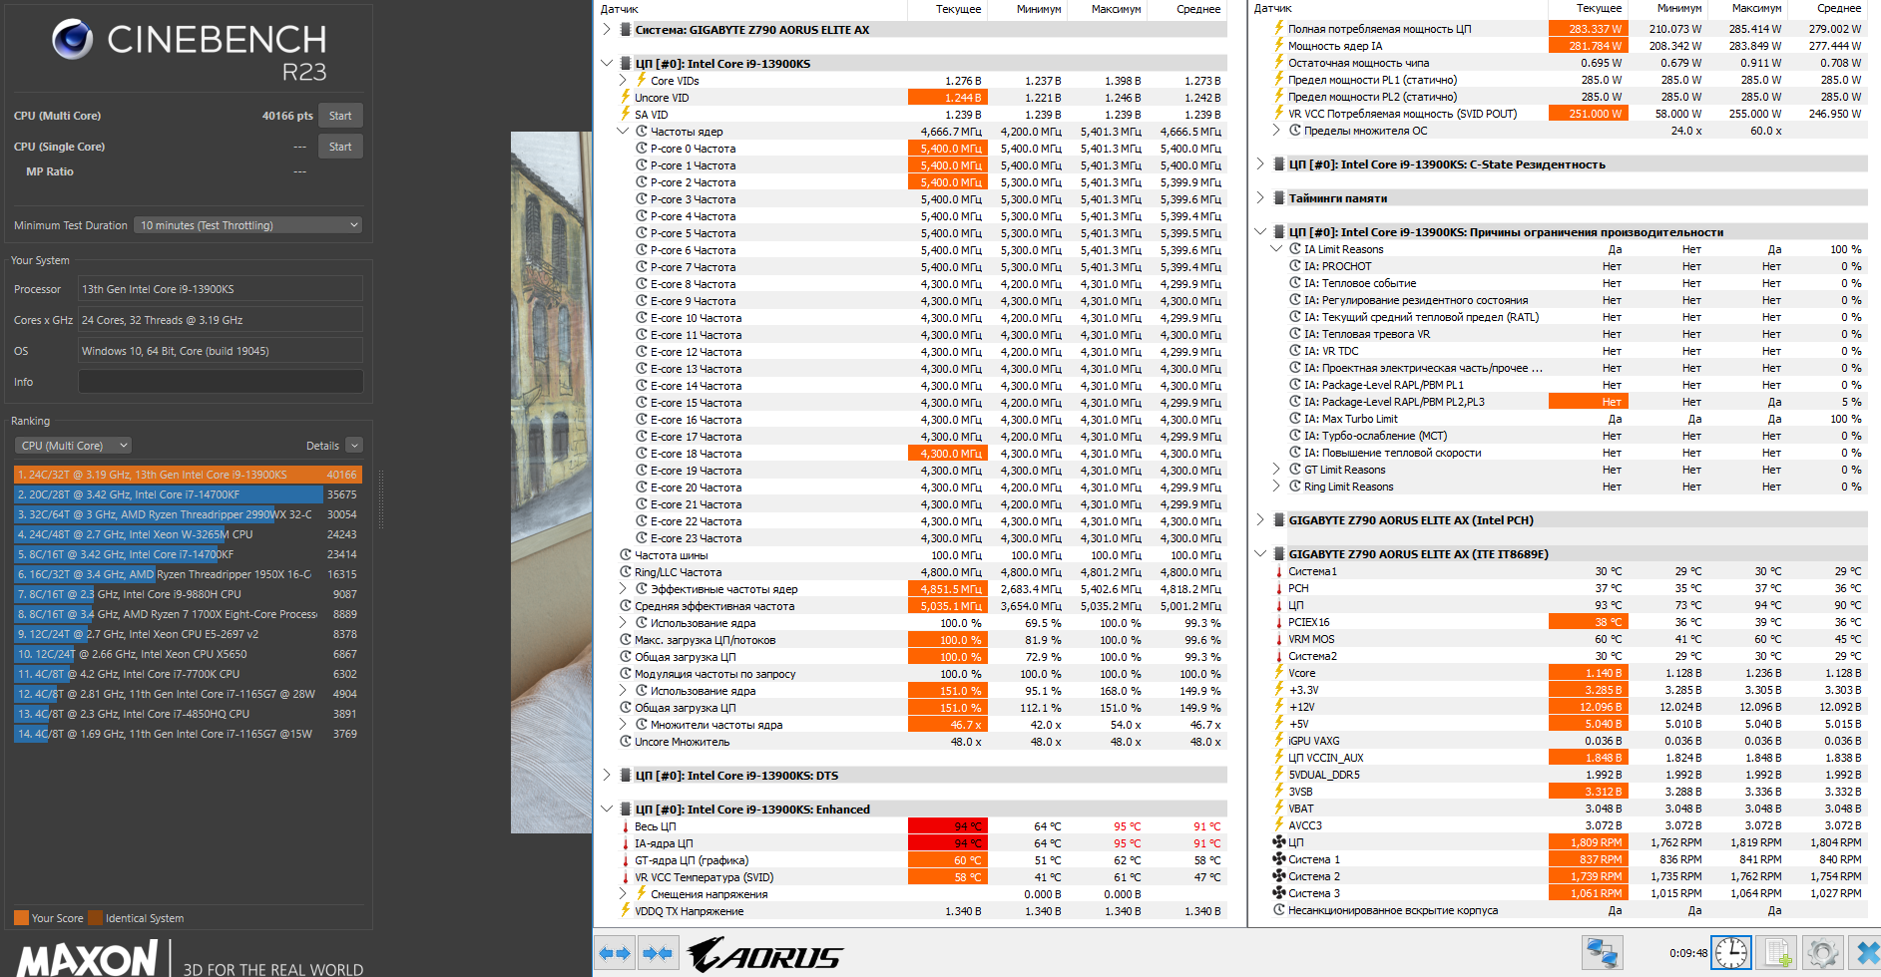Start the CPU (Multi Core) test

tap(340, 116)
